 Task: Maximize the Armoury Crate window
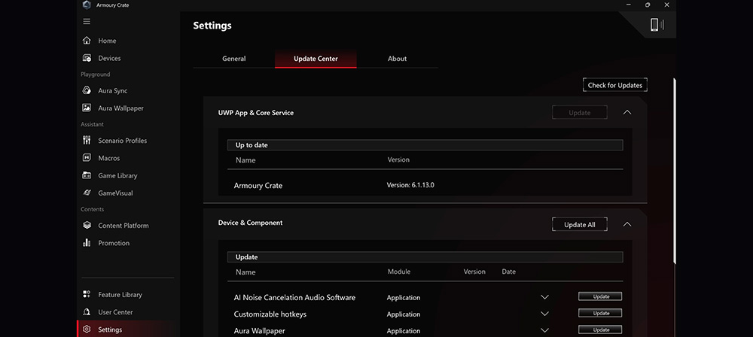(x=648, y=5)
